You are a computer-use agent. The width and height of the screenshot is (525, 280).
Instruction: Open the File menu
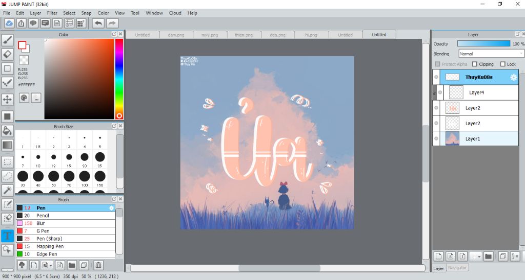tap(7, 13)
